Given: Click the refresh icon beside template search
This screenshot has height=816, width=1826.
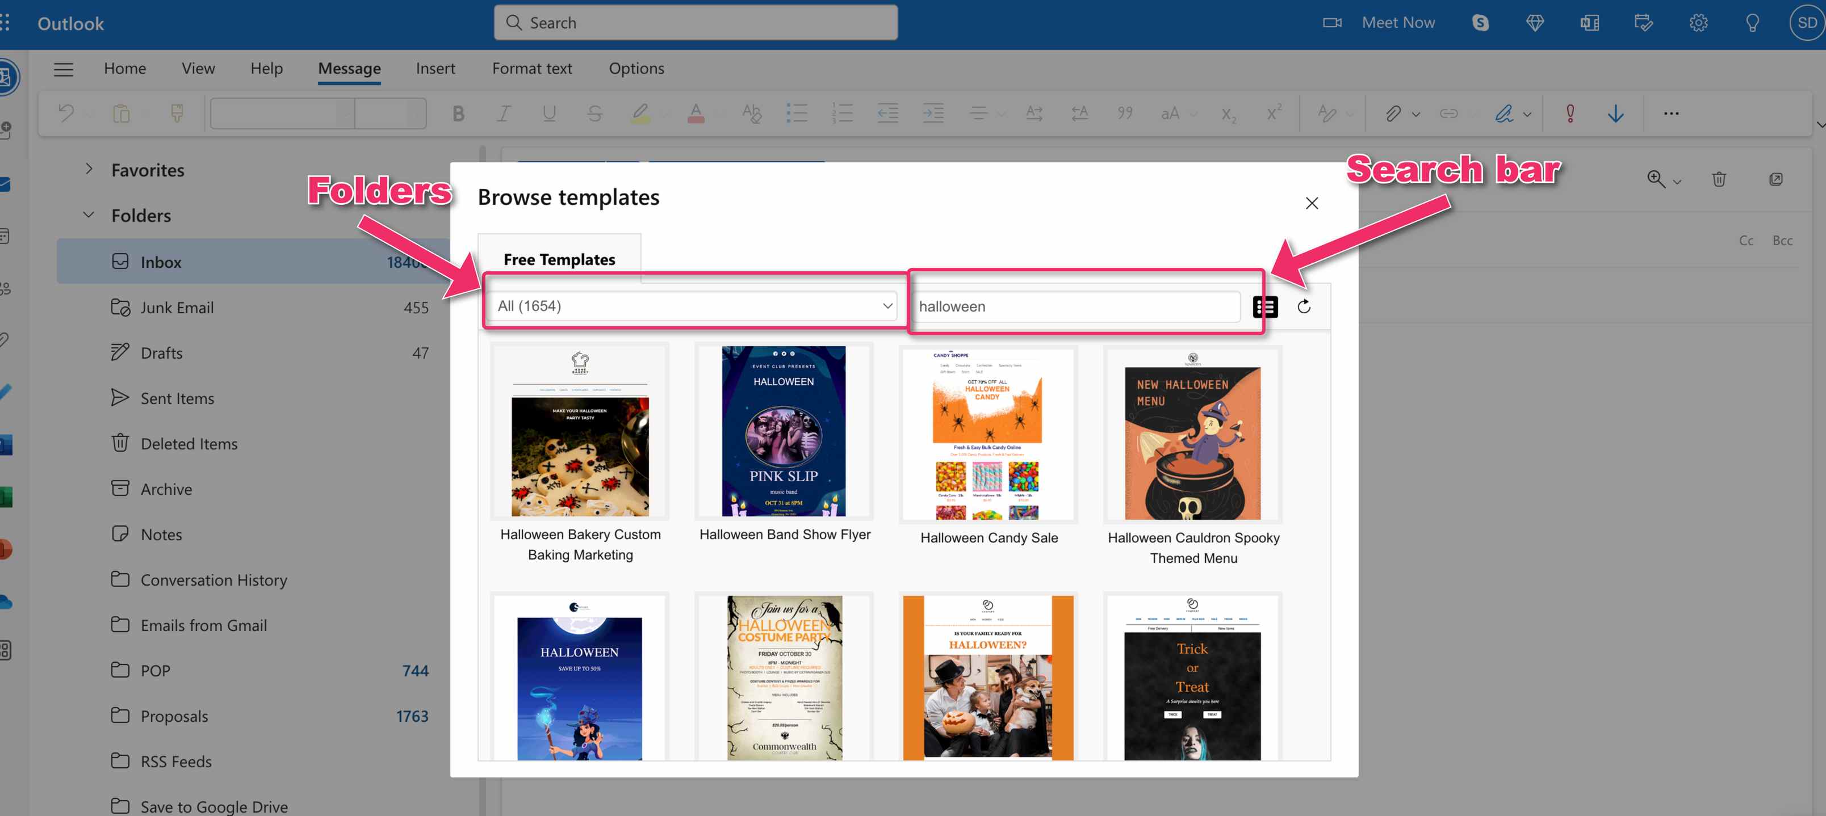Looking at the screenshot, I should coord(1304,306).
